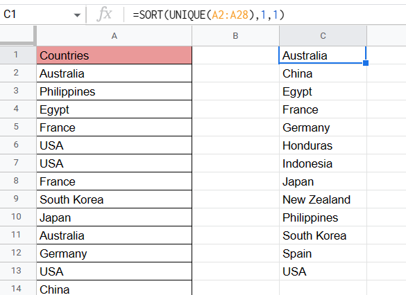Open the Name box dropdown arrow
The image size is (406, 295).
pyautogui.click(x=77, y=15)
